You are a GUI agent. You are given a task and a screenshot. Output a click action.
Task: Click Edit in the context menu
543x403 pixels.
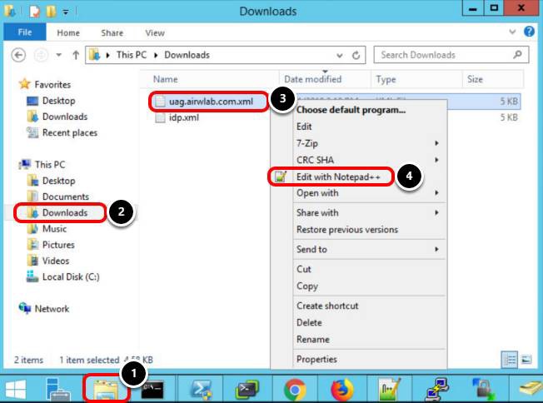[304, 127]
